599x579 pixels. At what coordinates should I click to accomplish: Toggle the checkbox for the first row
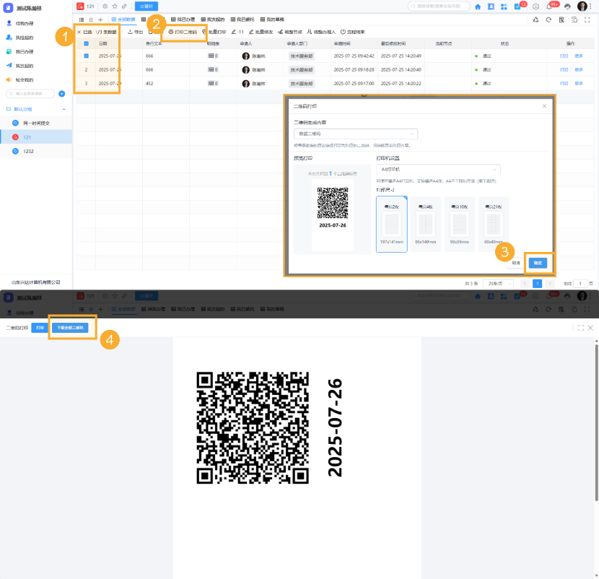[x=86, y=56]
